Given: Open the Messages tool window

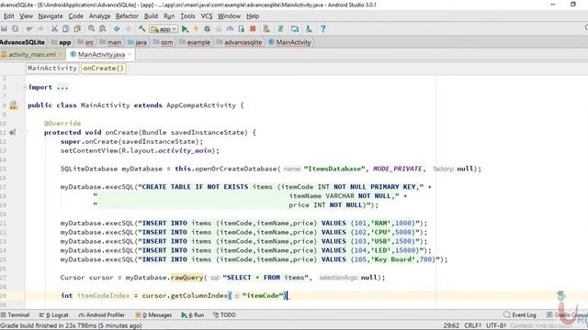Looking at the screenshot, I should click(x=153, y=315).
